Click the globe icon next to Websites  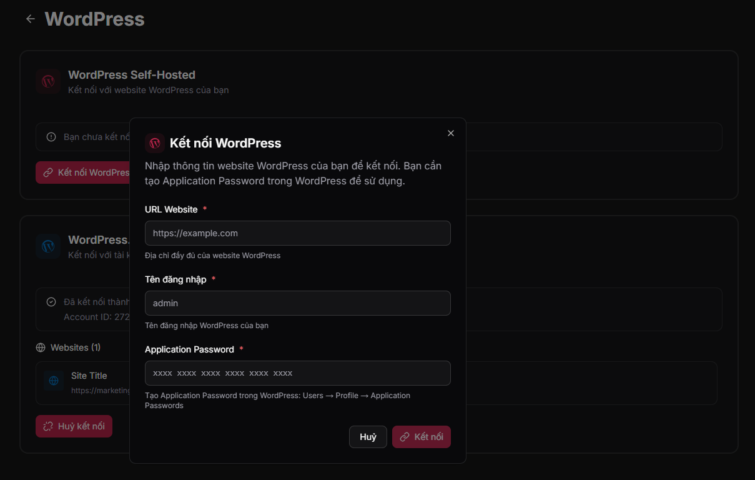point(41,347)
